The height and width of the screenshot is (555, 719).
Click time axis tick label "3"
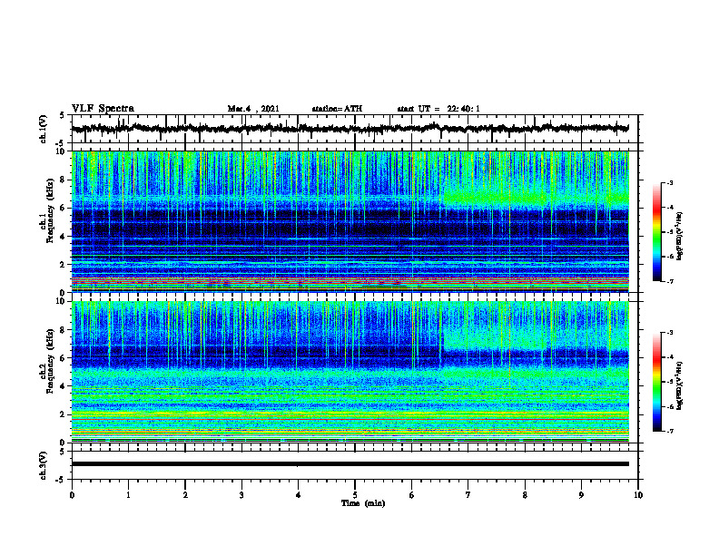click(x=241, y=495)
